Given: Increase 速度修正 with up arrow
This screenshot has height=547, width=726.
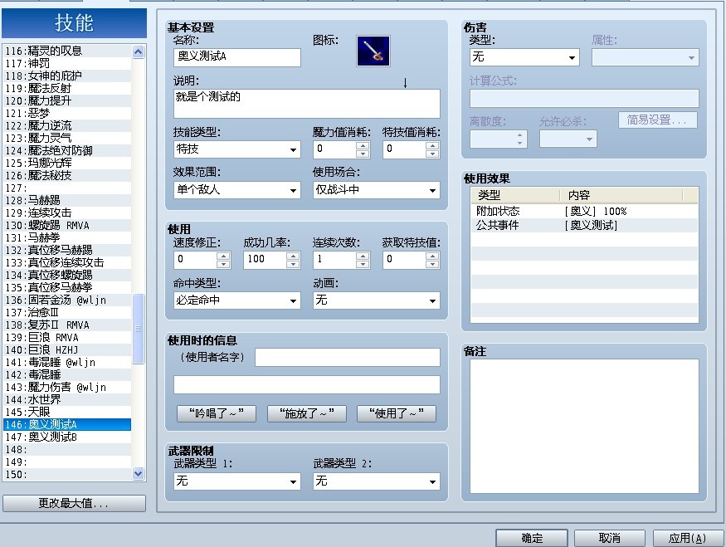Looking at the screenshot, I should pyautogui.click(x=223, y=256).
